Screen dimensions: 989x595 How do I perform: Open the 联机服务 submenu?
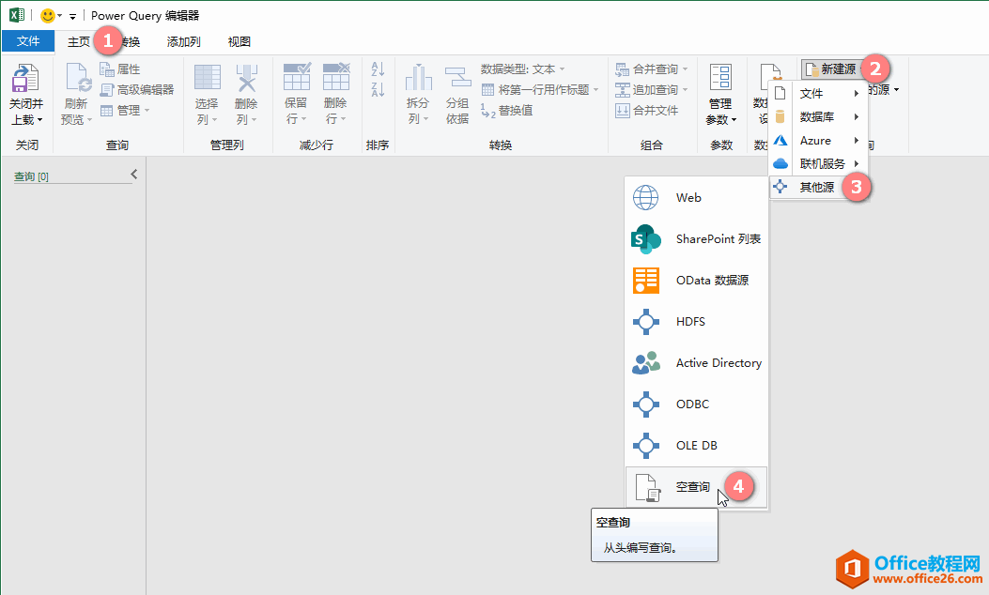[x=818, y=163]
